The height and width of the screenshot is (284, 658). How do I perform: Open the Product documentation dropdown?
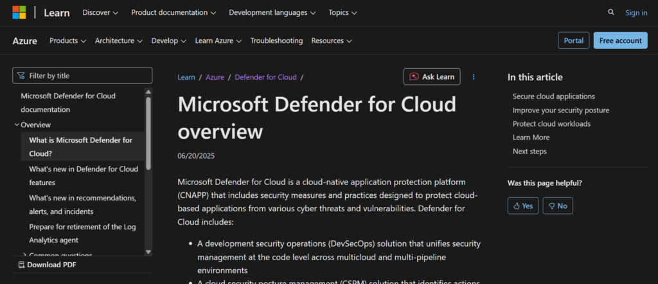coord(173,13)
